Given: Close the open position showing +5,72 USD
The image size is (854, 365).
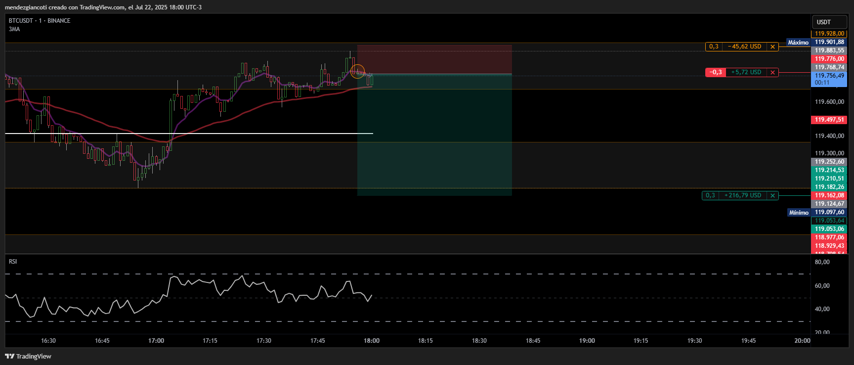Looking at the screenshot, I should tap(772, 72).
